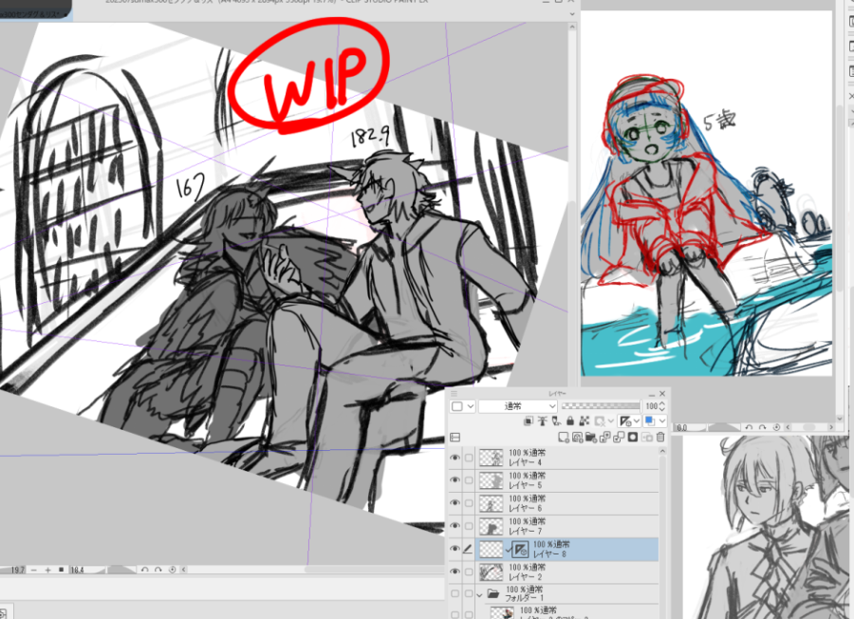Minimize the レイヤー panel
Screen dimensions: 854x619
coord(652,395)
